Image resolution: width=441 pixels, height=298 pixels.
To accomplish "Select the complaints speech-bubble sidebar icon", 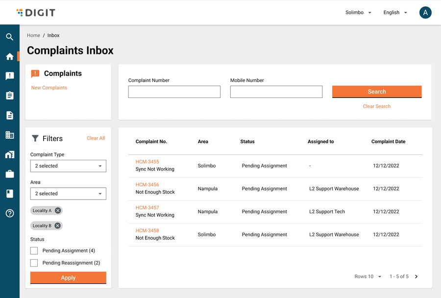I will click(9, 76).
